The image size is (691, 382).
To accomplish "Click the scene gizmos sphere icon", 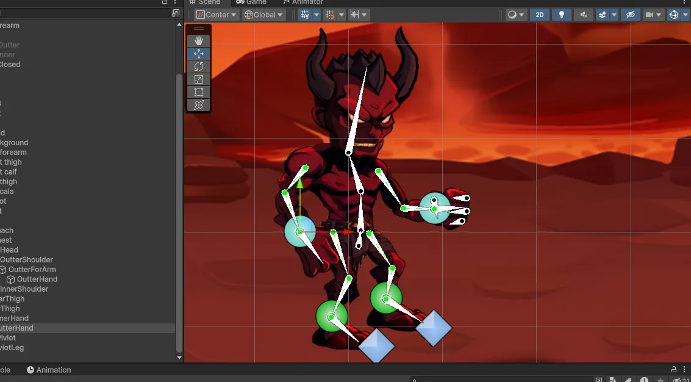I will (x=674, y=15).
